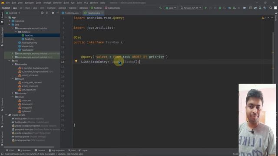This screenshot has height=156, width=278.
Task: Open the File menu
Action: coord(8,3)
